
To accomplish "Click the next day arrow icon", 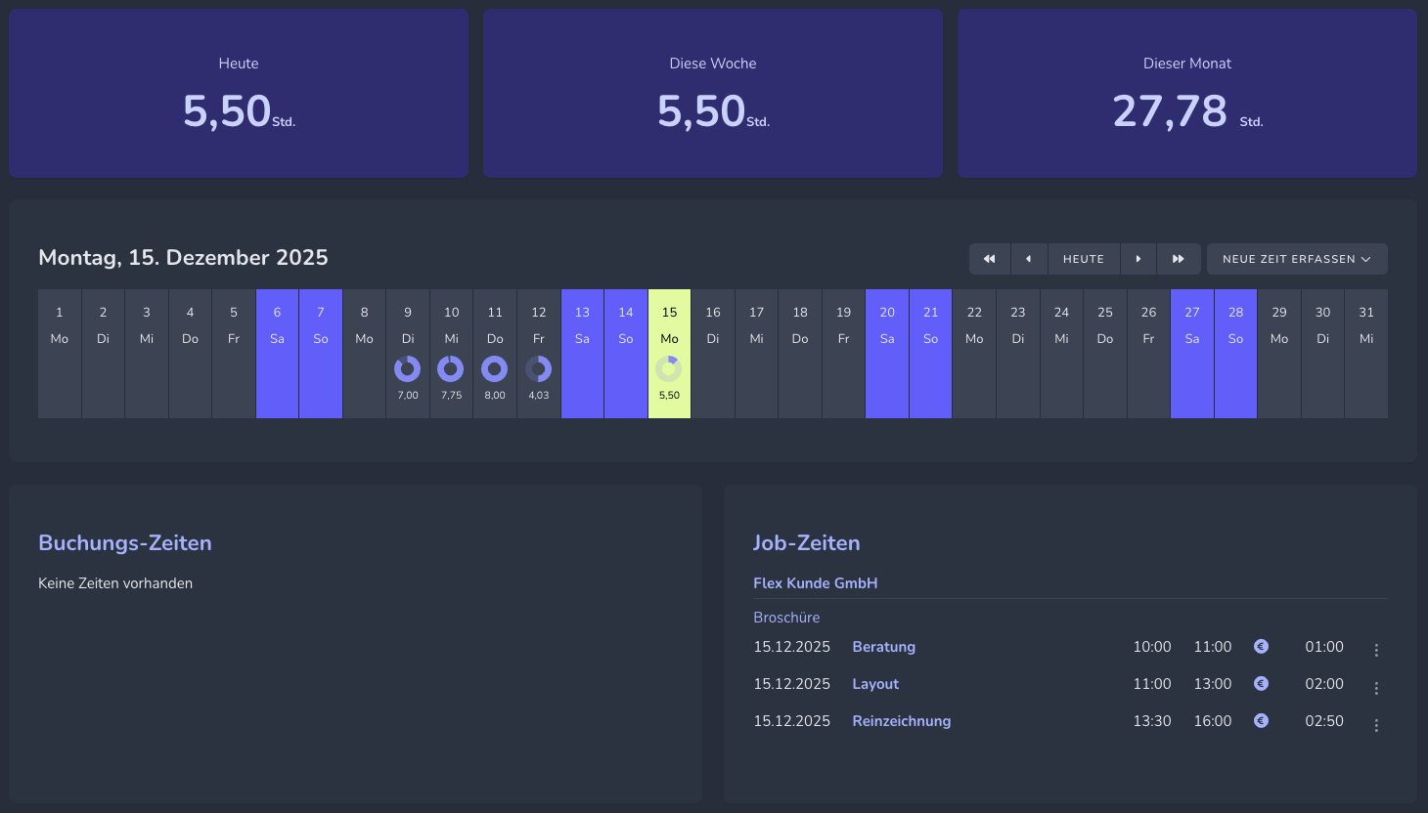I will (x=1138, y=258).
